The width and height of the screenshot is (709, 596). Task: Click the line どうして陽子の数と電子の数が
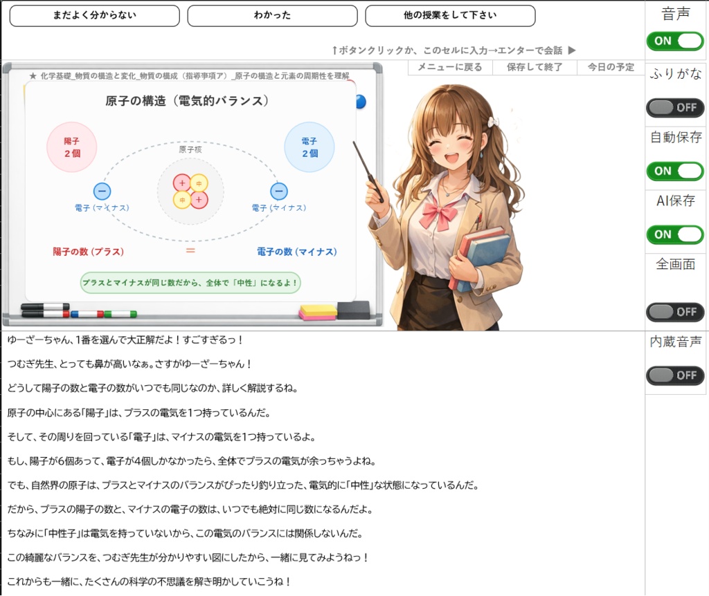pyautogui.click(x=152, y=389)
